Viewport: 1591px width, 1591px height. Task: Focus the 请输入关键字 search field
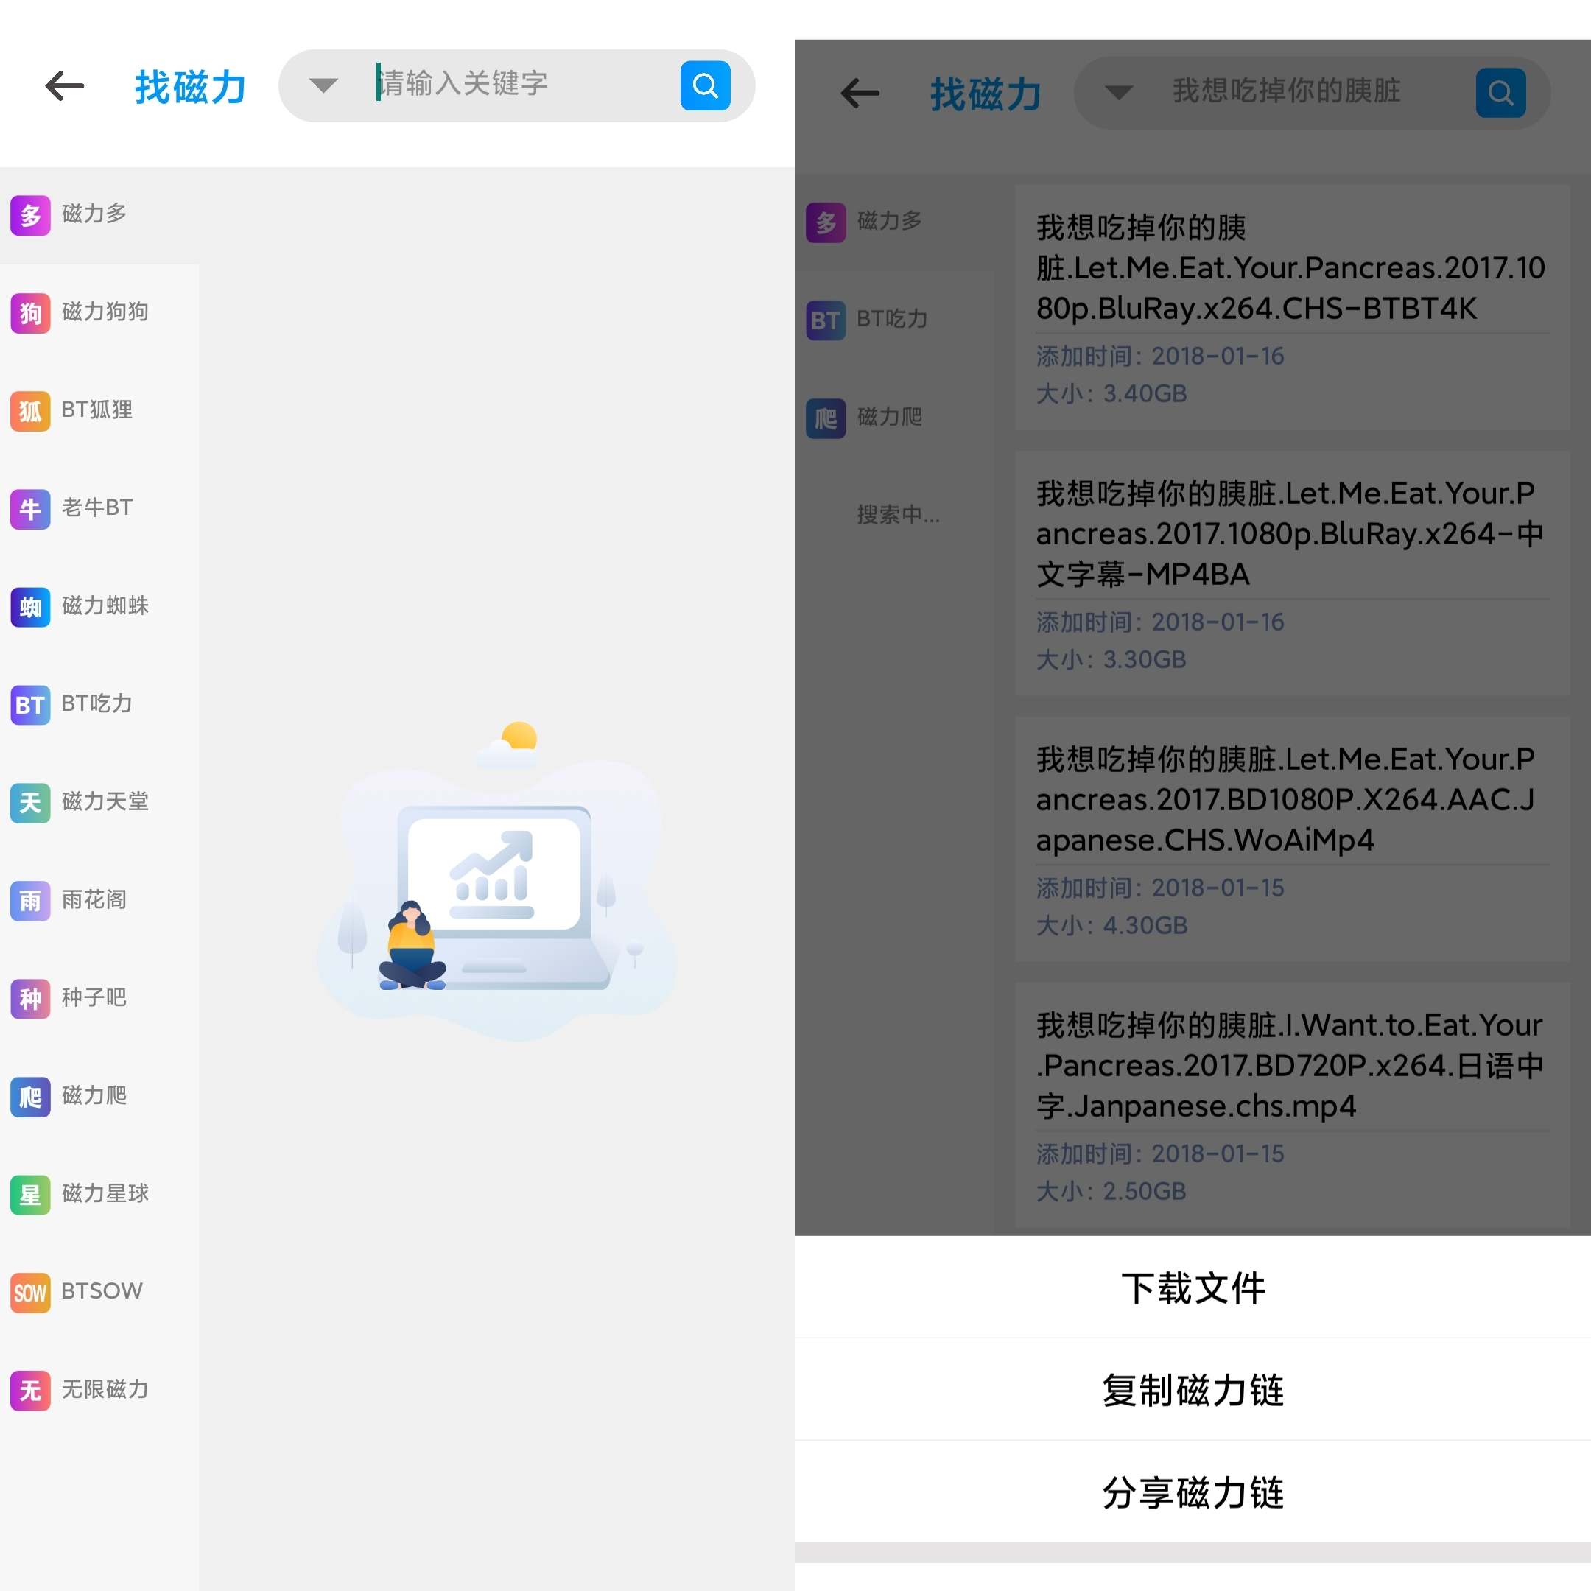coord(517,84)
